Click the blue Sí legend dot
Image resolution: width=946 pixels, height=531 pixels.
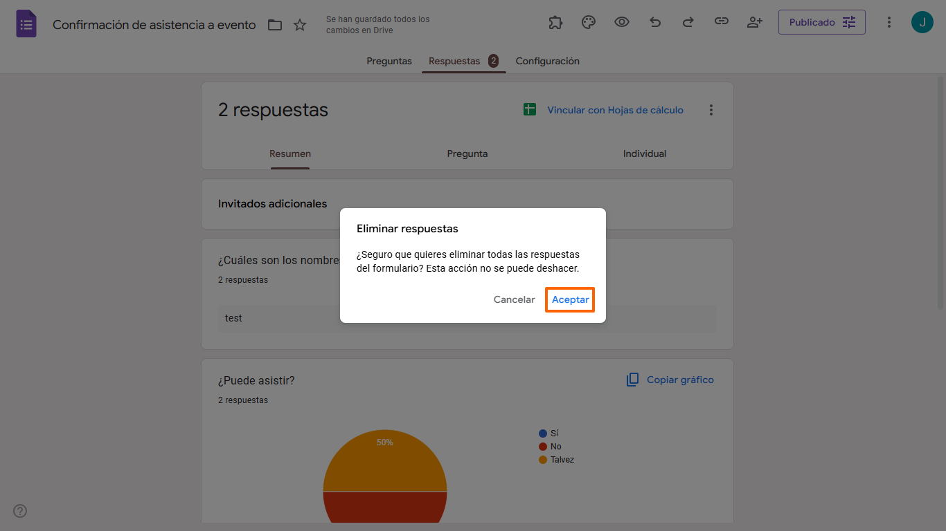pos(542,434)
